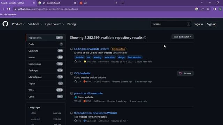Show Packages results
Viewport: 223px width, 125px height.
46,70
